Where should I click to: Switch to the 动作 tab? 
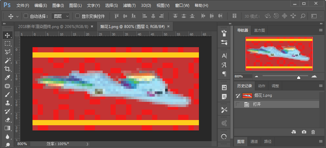point(262,86)
